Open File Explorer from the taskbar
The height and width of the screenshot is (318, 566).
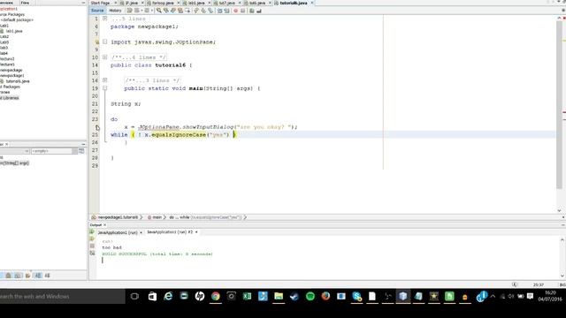(279, 297)
